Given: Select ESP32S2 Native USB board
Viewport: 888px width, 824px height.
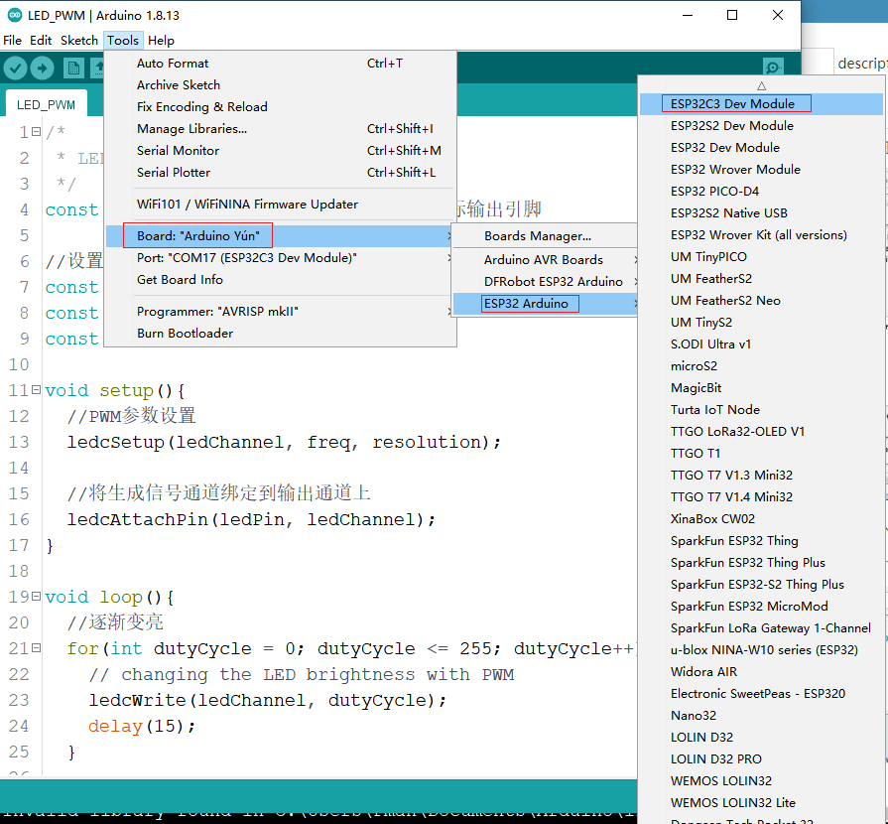Looking at the screenshot, I should (761, 213).
